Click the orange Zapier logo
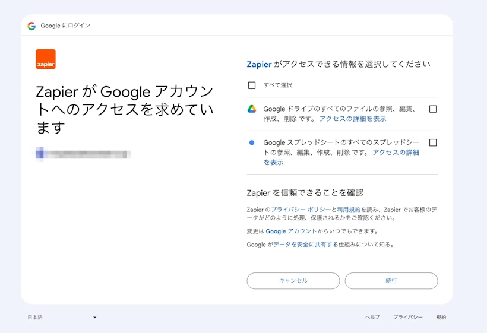Screen dimensions: 487x333 (x=46, y=59)
